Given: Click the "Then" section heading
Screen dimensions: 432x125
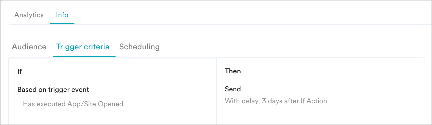Looking at the screenshot, I should click(x=233, y=71).
